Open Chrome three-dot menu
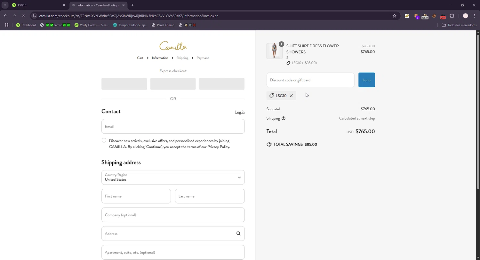Image resolution: width=480 pixels, height=260 pixels. 475,16
